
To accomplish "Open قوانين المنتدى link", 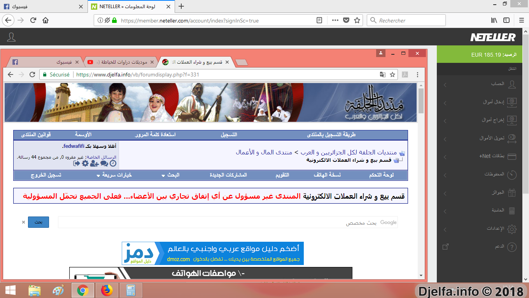I will tap(36, 135).
